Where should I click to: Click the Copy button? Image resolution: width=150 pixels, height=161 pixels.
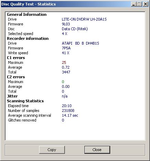coord(52,150)
